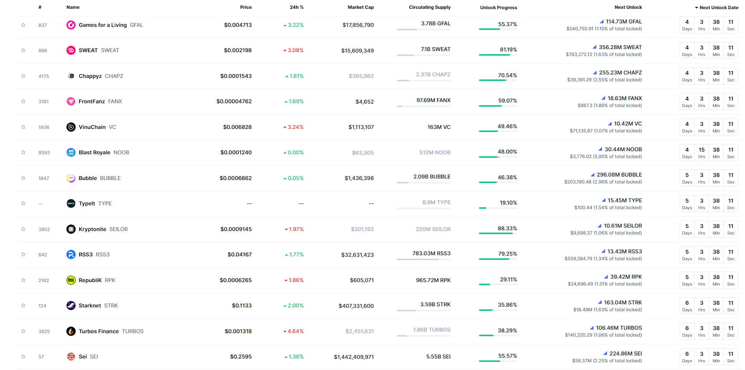Screen dimensions: 745x370
Task: Sort table by 24h % header
Action: pos(296,7)
